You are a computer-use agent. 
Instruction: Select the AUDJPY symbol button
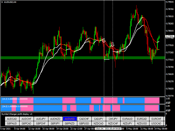(x=41, y=119)
